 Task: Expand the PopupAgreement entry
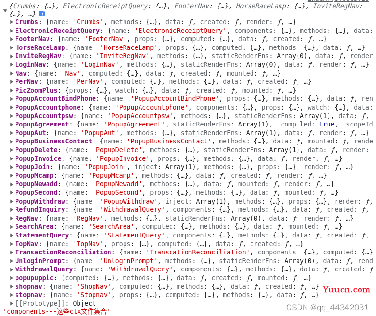point(12,125)
